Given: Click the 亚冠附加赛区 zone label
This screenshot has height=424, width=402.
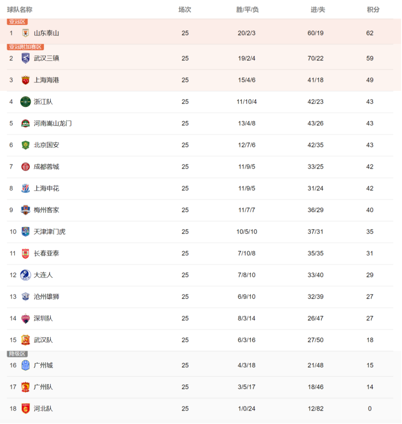Looking at the screenshot, I should tap(25, 47).
